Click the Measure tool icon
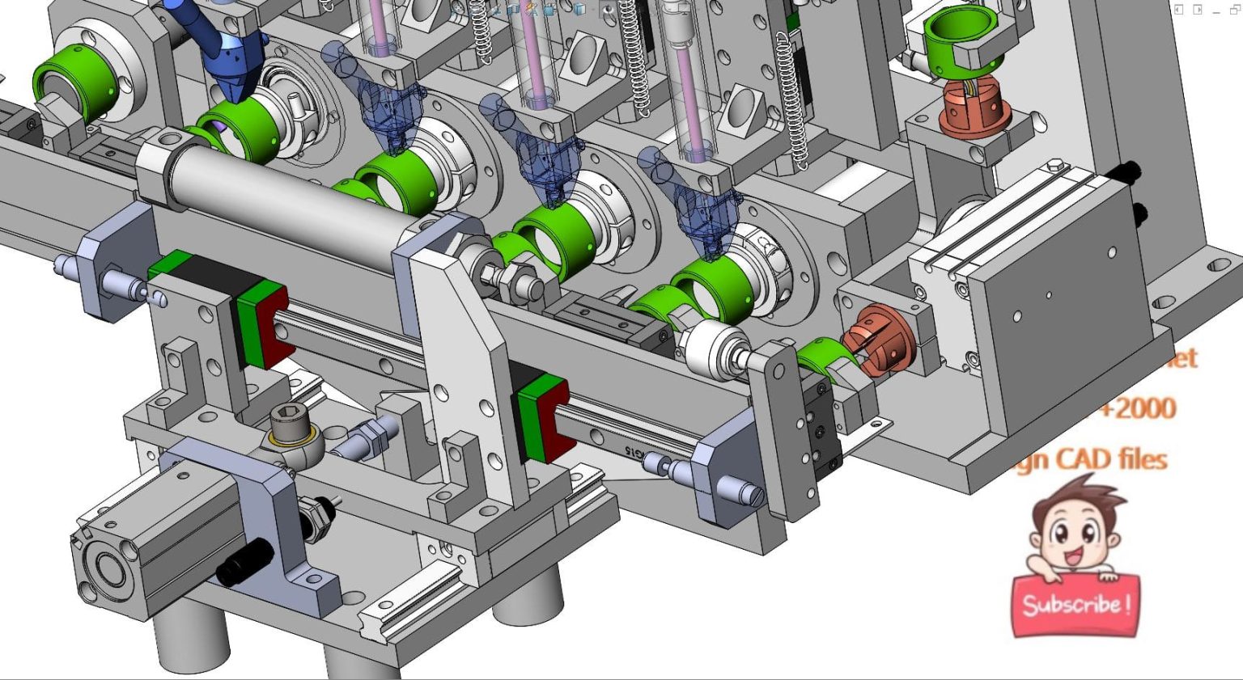 pyautogui.click(x=494, y=7)
